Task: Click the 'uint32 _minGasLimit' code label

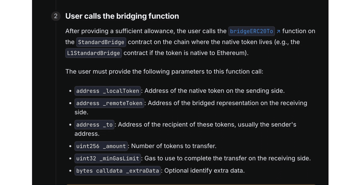Action: pyautogui.click(x=108, y=158)
